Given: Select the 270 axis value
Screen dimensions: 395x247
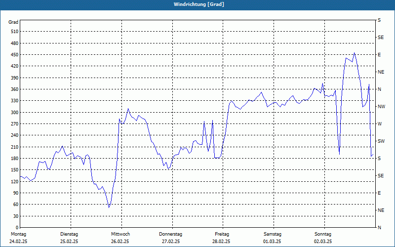Looking at the screenshot, I should (x=15, y=124).
